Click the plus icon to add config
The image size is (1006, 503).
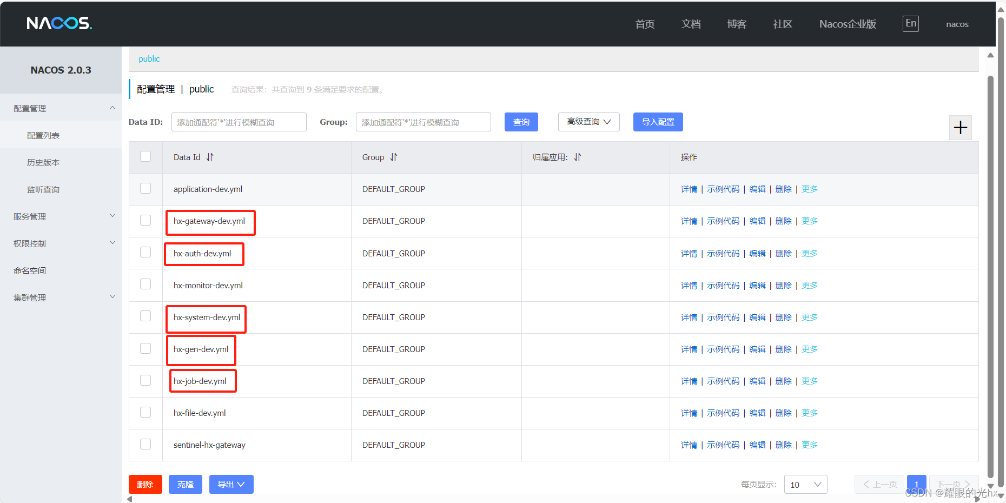coord(961,128)
